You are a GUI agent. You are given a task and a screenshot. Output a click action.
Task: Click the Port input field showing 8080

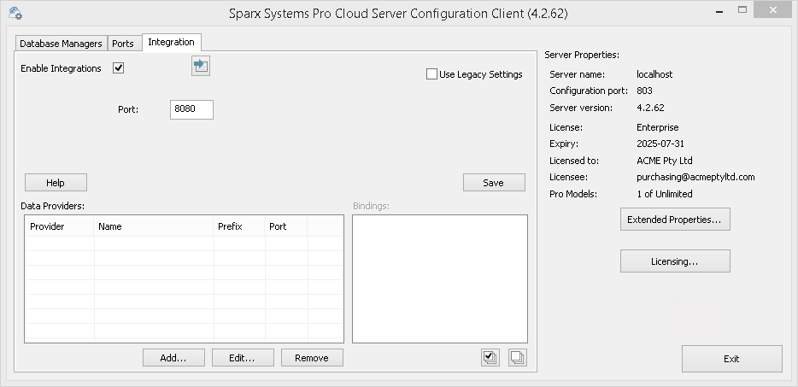(x=191, y=109)
